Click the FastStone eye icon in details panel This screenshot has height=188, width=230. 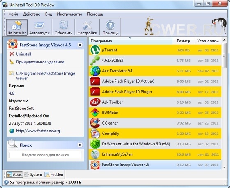click(x=13, y=44)
